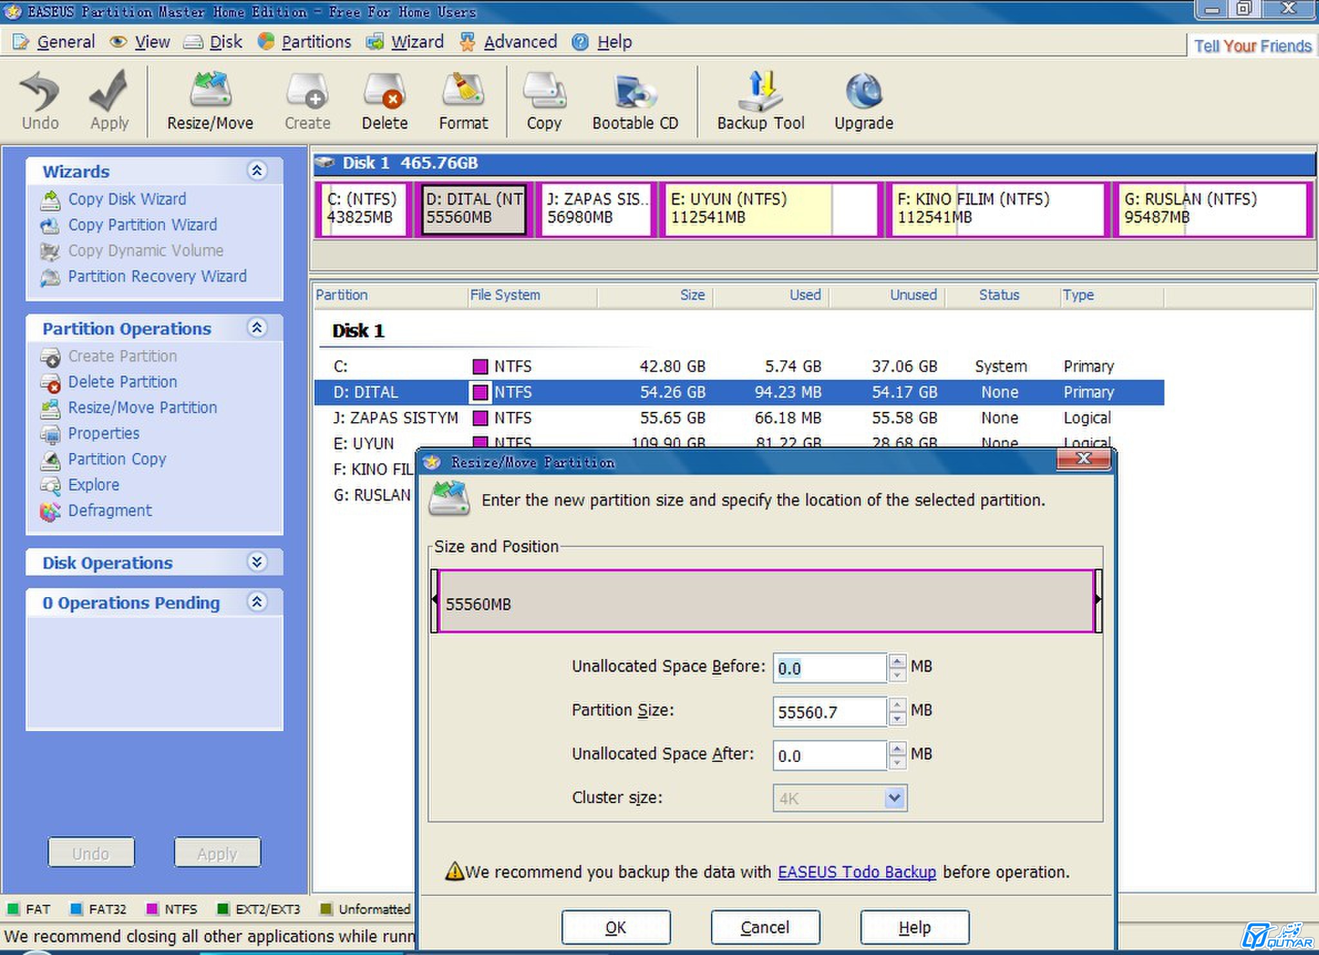Increase Partition Size with spinner

tap(897, 705)
